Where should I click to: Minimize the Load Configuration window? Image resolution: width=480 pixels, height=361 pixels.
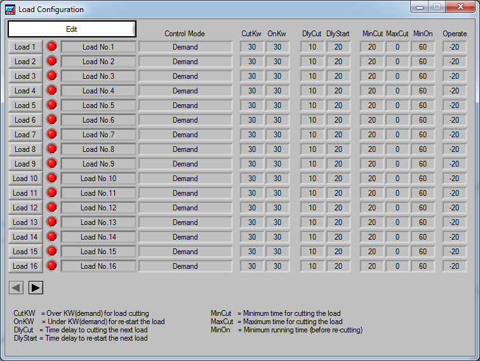(420, 6)
